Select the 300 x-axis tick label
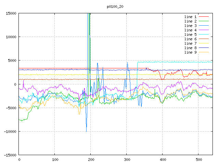The height and width of the screenshot is (164, 219). point(127,159)
